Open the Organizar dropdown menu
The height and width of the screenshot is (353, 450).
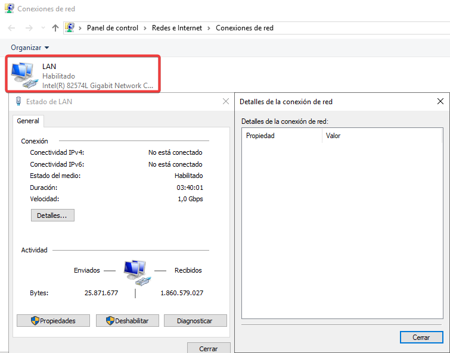click(30, 47)
